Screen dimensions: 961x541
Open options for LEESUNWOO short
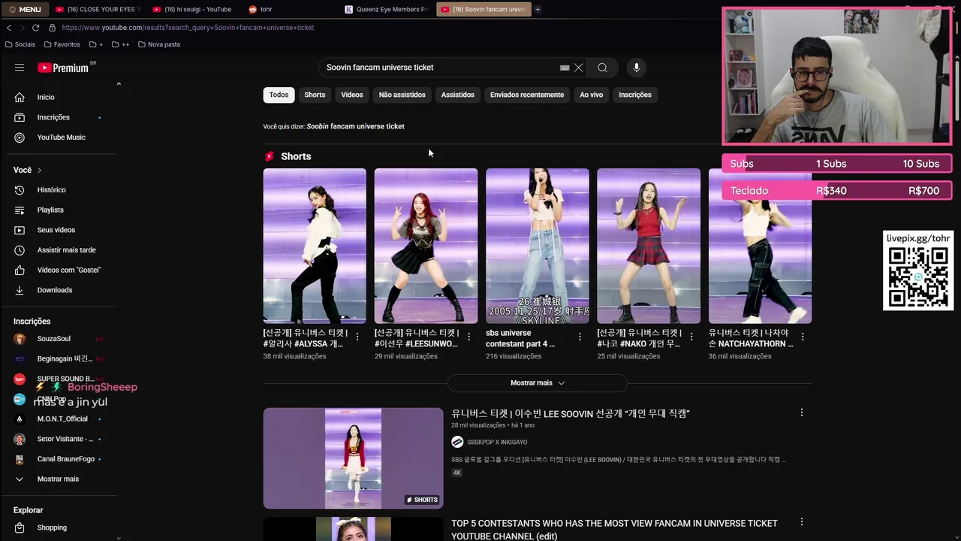(x=468, y=337)
